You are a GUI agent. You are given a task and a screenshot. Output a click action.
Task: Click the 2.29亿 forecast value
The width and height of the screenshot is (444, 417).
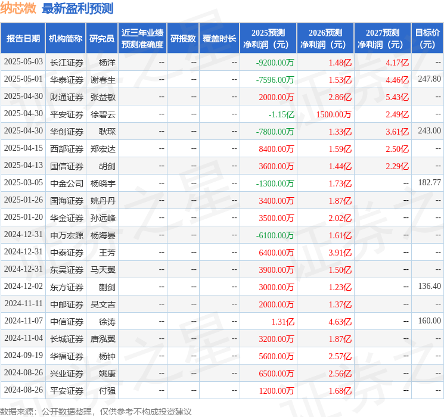pyautogui.click(x=398, y=166)
